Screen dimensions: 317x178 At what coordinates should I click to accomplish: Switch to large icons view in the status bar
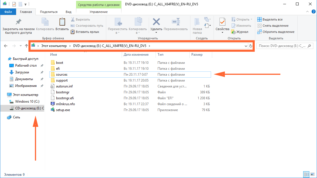pos(312,174)
